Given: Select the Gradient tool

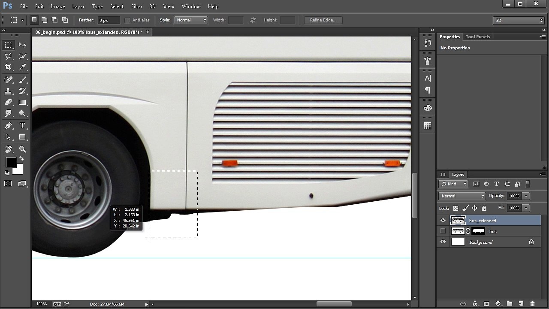Looking at the screenshot, I should tap(22, 102).
